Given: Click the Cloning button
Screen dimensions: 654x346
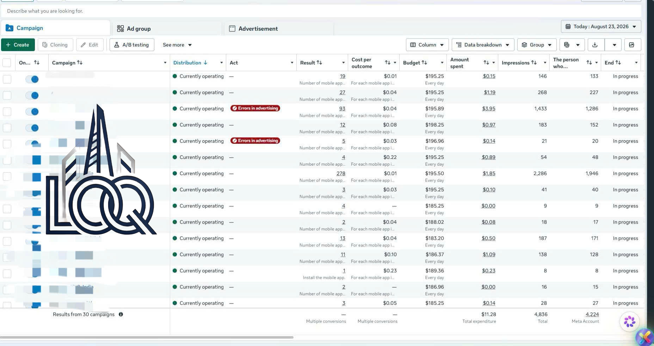Looking at the screenshot, I should coord(55,45).
